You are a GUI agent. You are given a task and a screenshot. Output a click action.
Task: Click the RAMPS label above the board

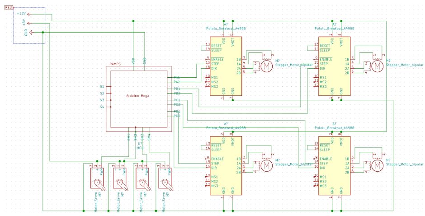(x=114, y=64)
